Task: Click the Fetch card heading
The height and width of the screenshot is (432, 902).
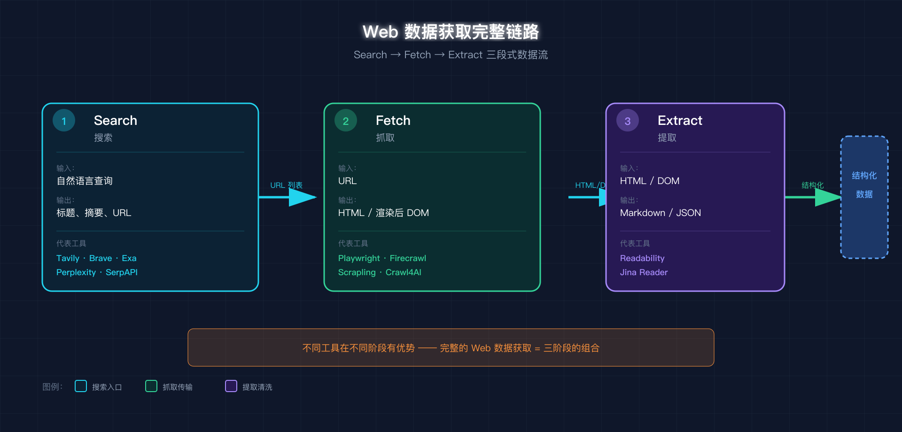Action: click(x=393, y=121)
